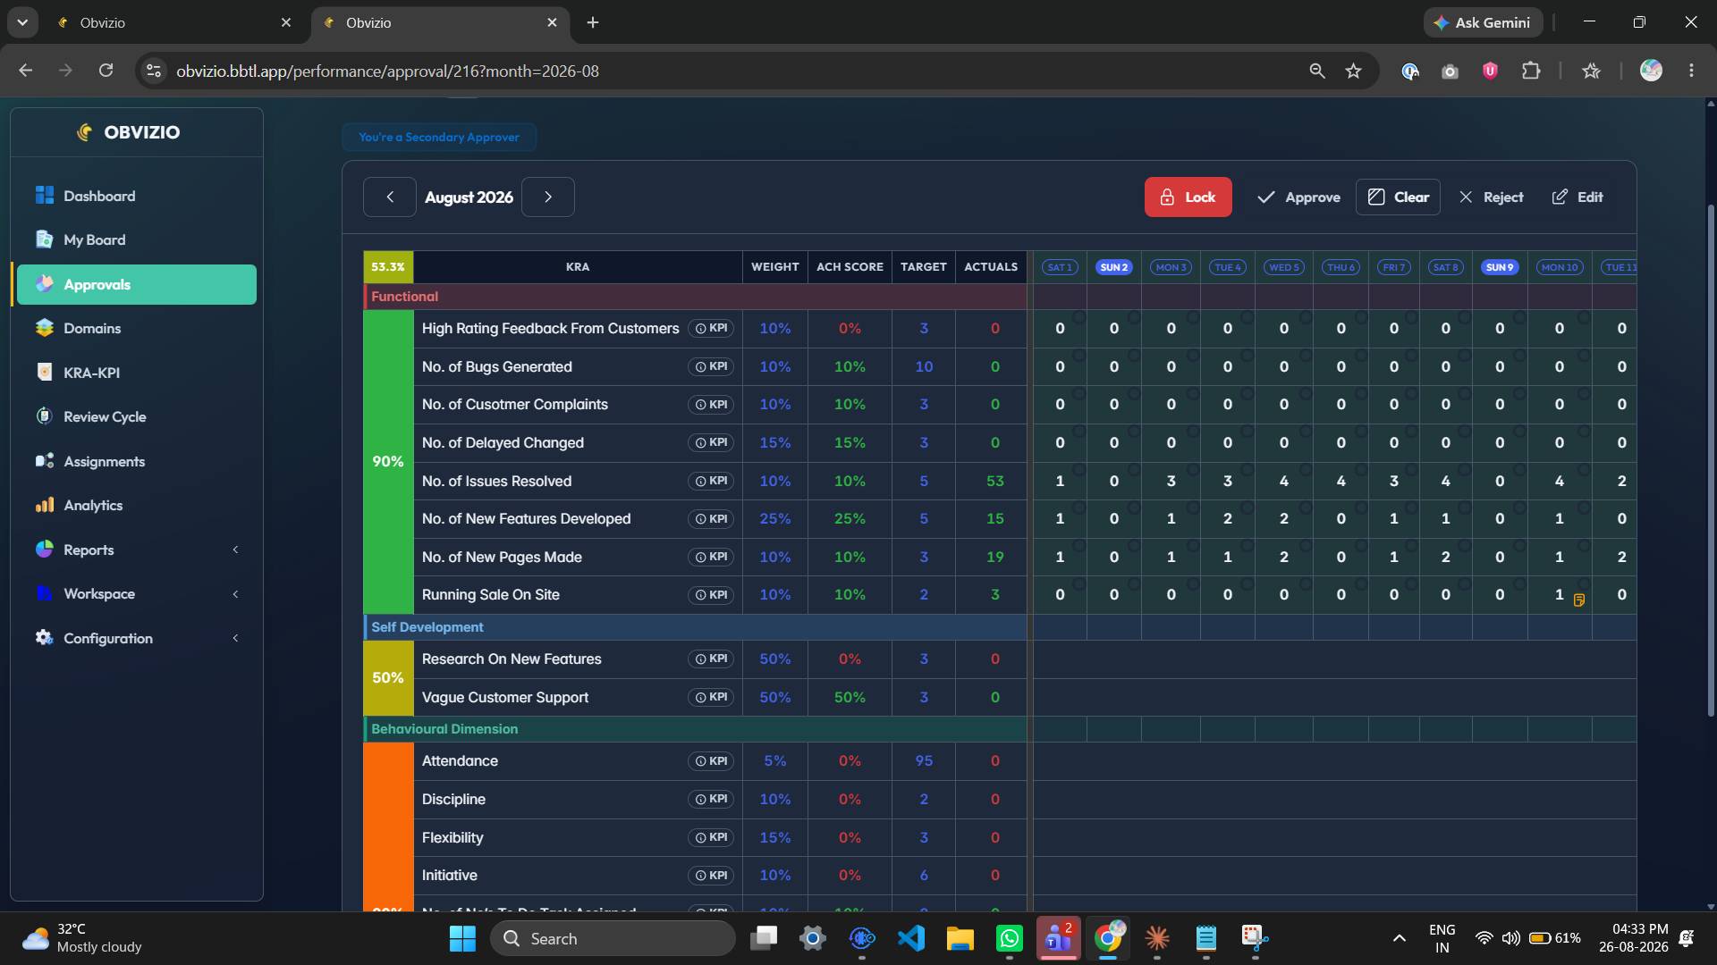Select the SUN 2 day column header
Screen dimensions: 1717x965
tap(1114, 267)
